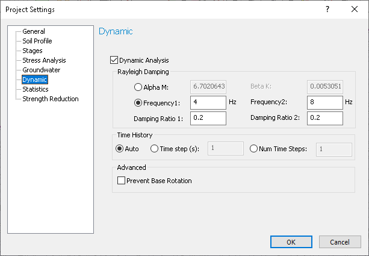Go to Soil Profile in the tree
369x256 pixels.
(37, 41)
